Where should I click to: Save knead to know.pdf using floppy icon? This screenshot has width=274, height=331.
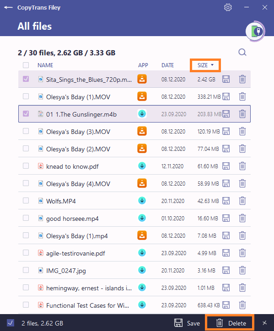pos(226,166)
